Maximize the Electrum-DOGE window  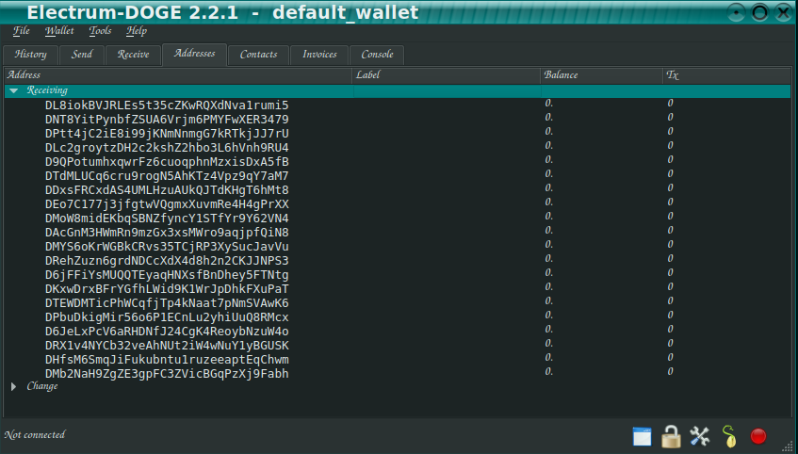click(759, 12)
